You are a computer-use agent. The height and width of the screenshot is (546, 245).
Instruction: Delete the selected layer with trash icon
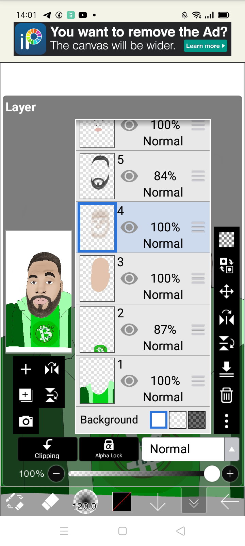click(227, 395)
